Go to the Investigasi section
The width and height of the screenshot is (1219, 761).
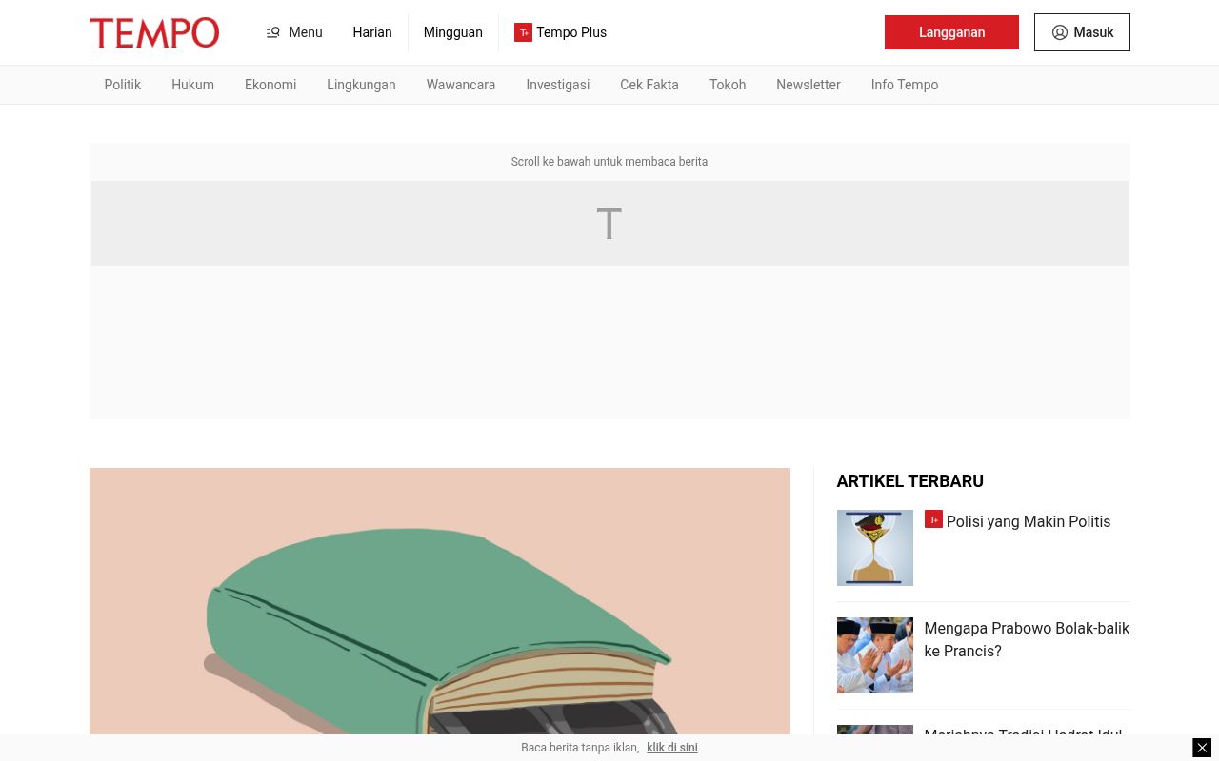click(558, 85)
